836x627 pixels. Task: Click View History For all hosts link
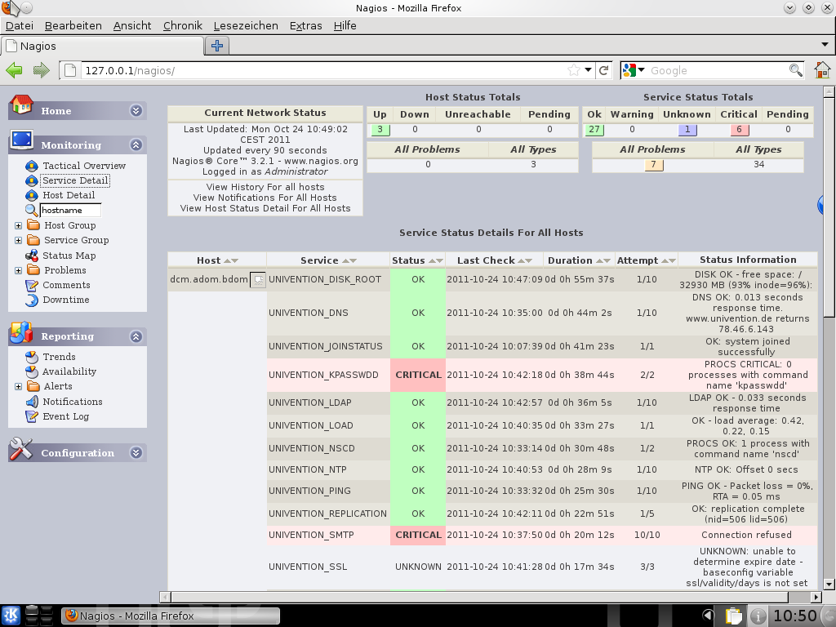tap(265, 187)
